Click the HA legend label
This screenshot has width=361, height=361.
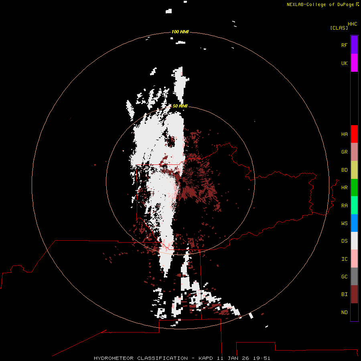(x=344, y=134)
